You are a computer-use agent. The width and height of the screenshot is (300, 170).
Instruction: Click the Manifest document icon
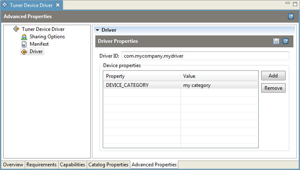coord(24,44)
